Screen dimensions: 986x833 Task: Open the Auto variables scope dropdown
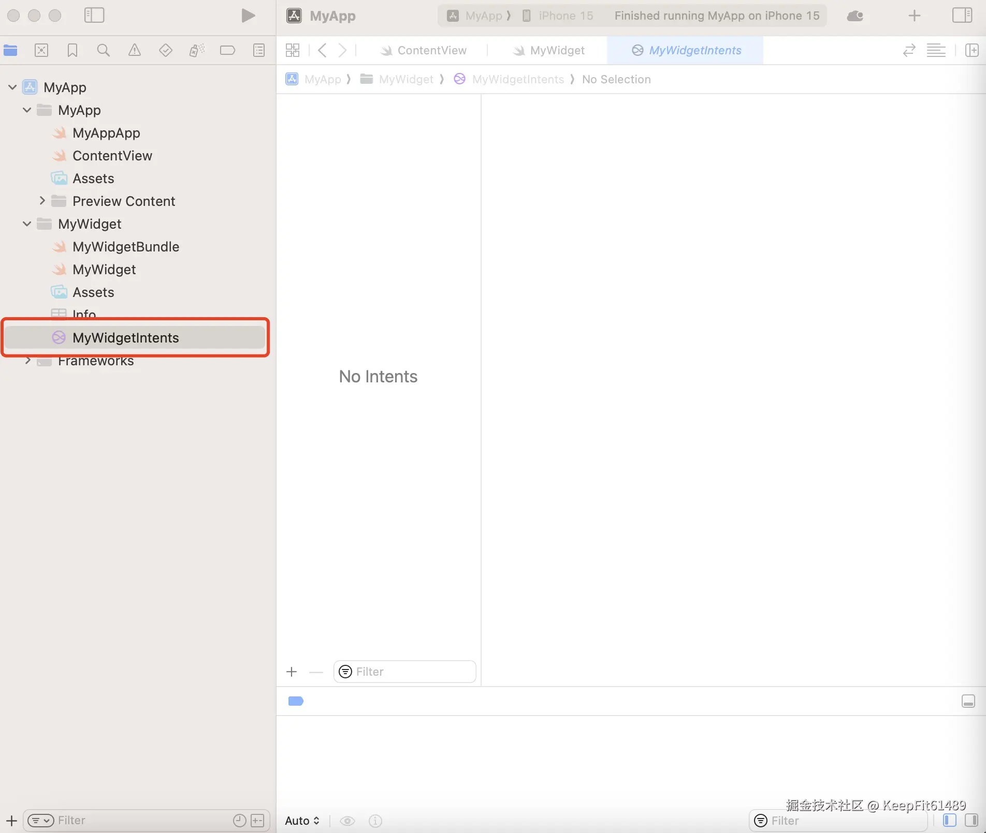[302, 821]
